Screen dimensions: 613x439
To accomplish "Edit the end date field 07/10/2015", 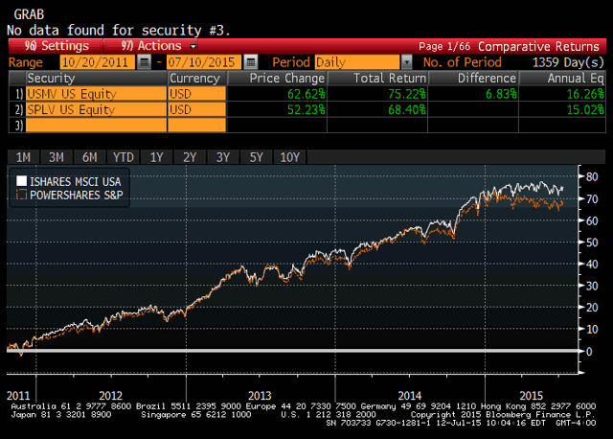I will (204, 61).
